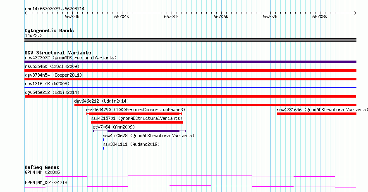Click the 66708k ruler tick label

coord(320,16)
